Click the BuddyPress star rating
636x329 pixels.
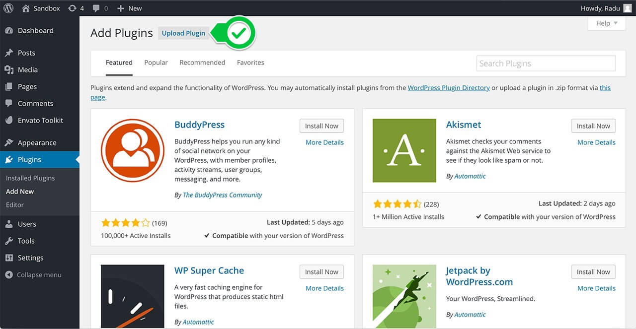tap(125, 223)
